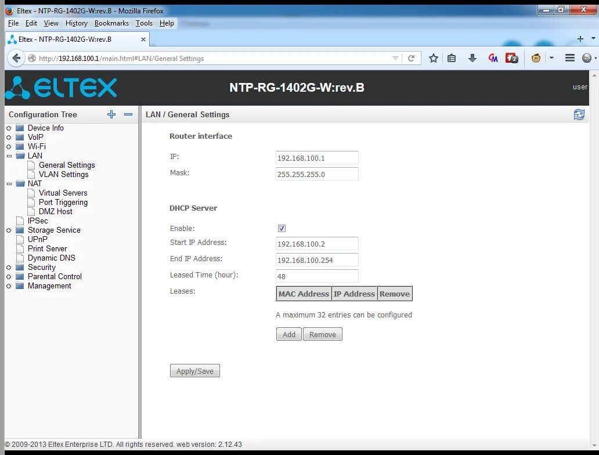Expand the VoIP tree node
Screen dimensions: 599x455
pyautogui.click(x=9, y=138)
